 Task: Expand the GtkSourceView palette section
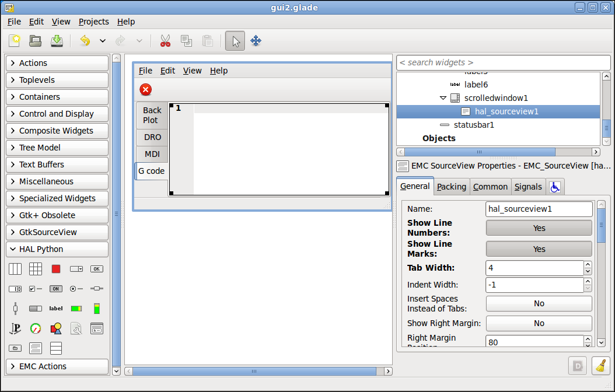pos(57,232)
